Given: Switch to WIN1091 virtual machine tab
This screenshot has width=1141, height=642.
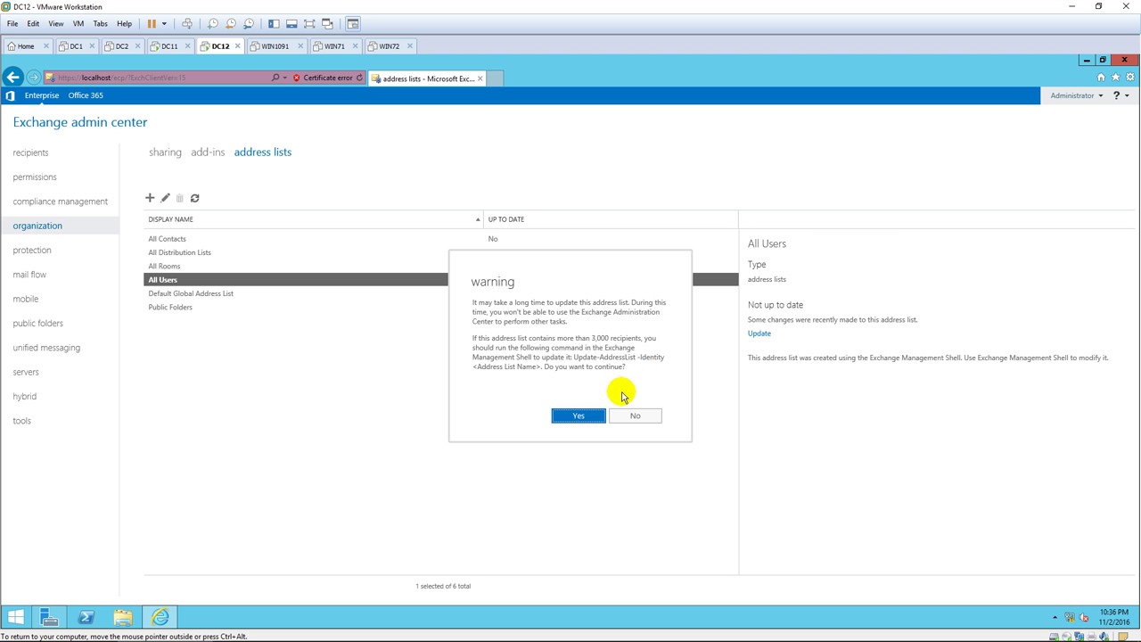Looking at the screenshot, I should pos(275,45).
